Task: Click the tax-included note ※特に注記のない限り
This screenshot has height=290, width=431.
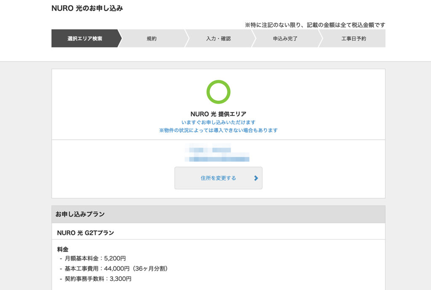Action: (x=315, y=25)
